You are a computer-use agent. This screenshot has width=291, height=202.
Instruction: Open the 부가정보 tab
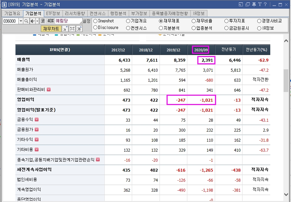(139, 14)
